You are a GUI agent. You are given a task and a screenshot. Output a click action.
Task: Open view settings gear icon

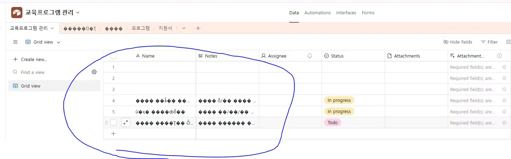(x=94, y=72)
